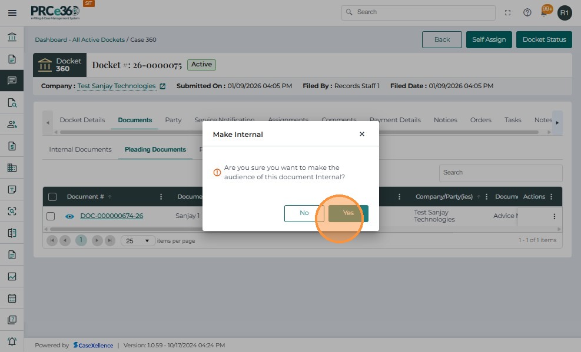Open the document search sidebar icon
This screenshot has width=581, height=352.
12,102
